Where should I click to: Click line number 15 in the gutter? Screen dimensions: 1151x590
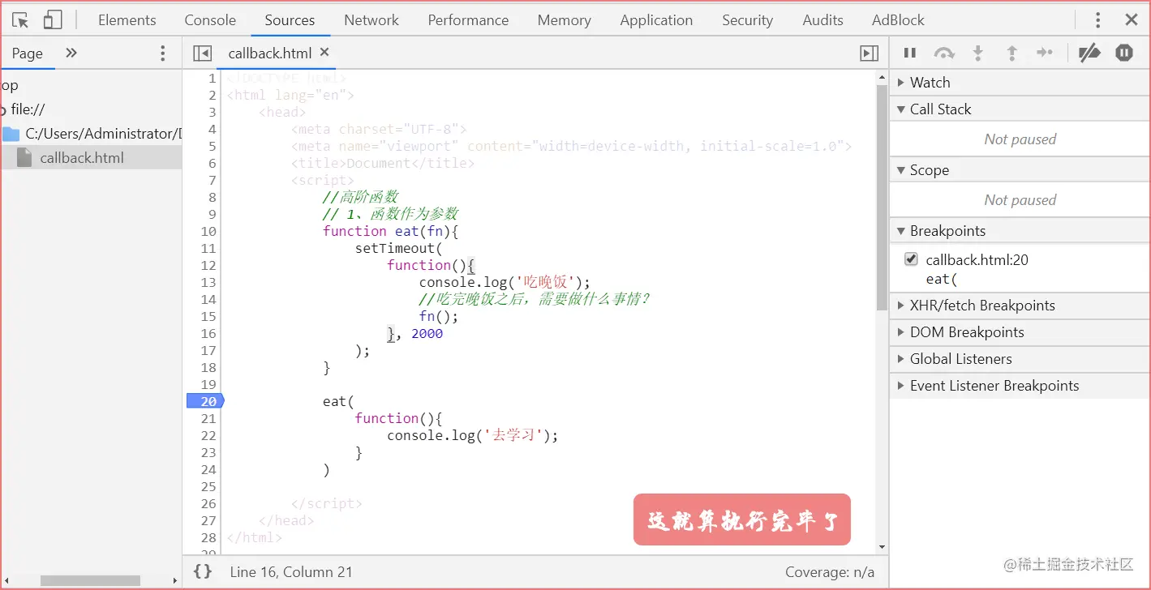click(208, 316)
